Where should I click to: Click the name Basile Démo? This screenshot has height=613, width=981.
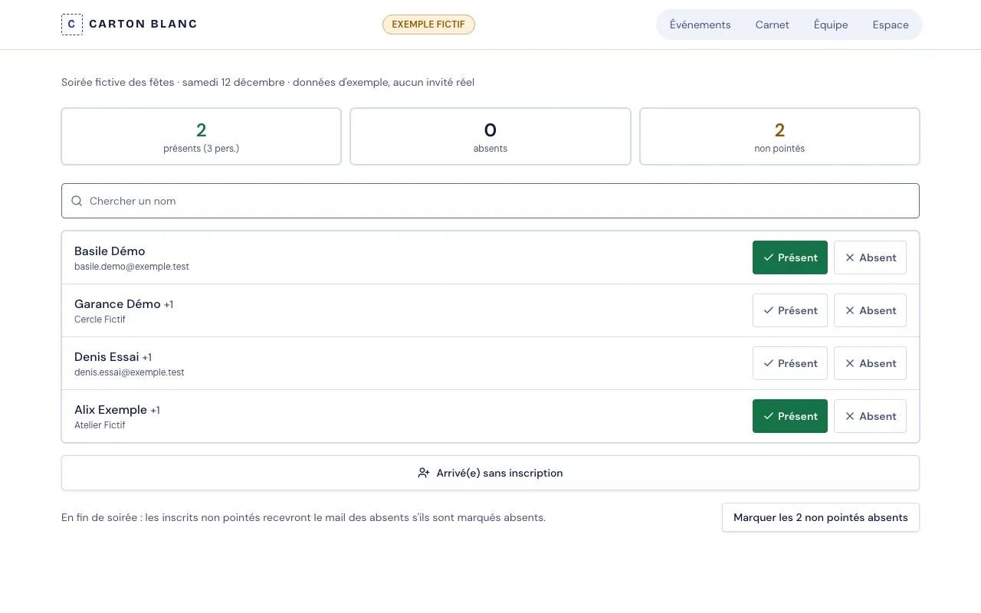click(x=110, y=251)
